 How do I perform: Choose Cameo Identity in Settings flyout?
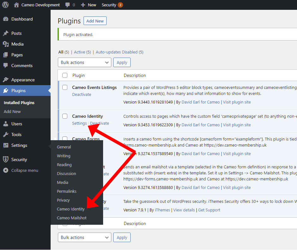pyautogui.click(x=71, y=209)
